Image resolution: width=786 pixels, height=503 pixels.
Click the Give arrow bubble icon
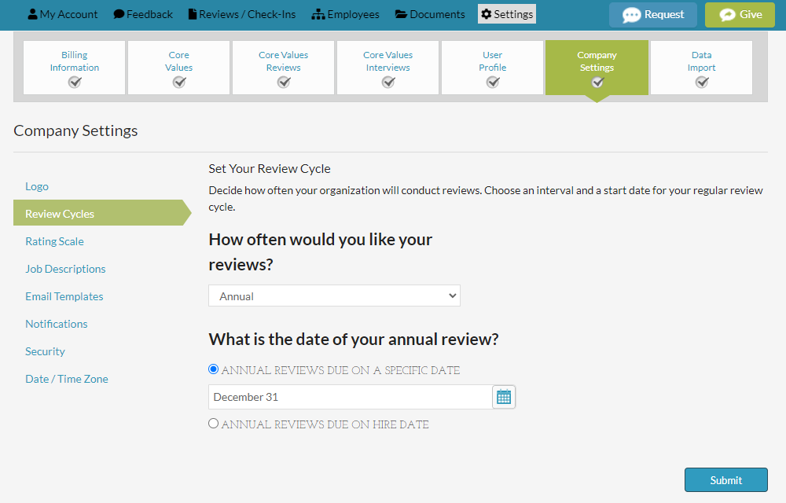click(x=727, y=15)
